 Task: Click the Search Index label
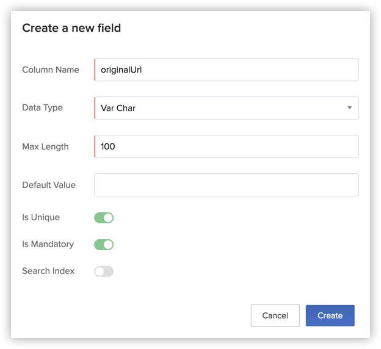pyautogui.click(x=48, y=271)
